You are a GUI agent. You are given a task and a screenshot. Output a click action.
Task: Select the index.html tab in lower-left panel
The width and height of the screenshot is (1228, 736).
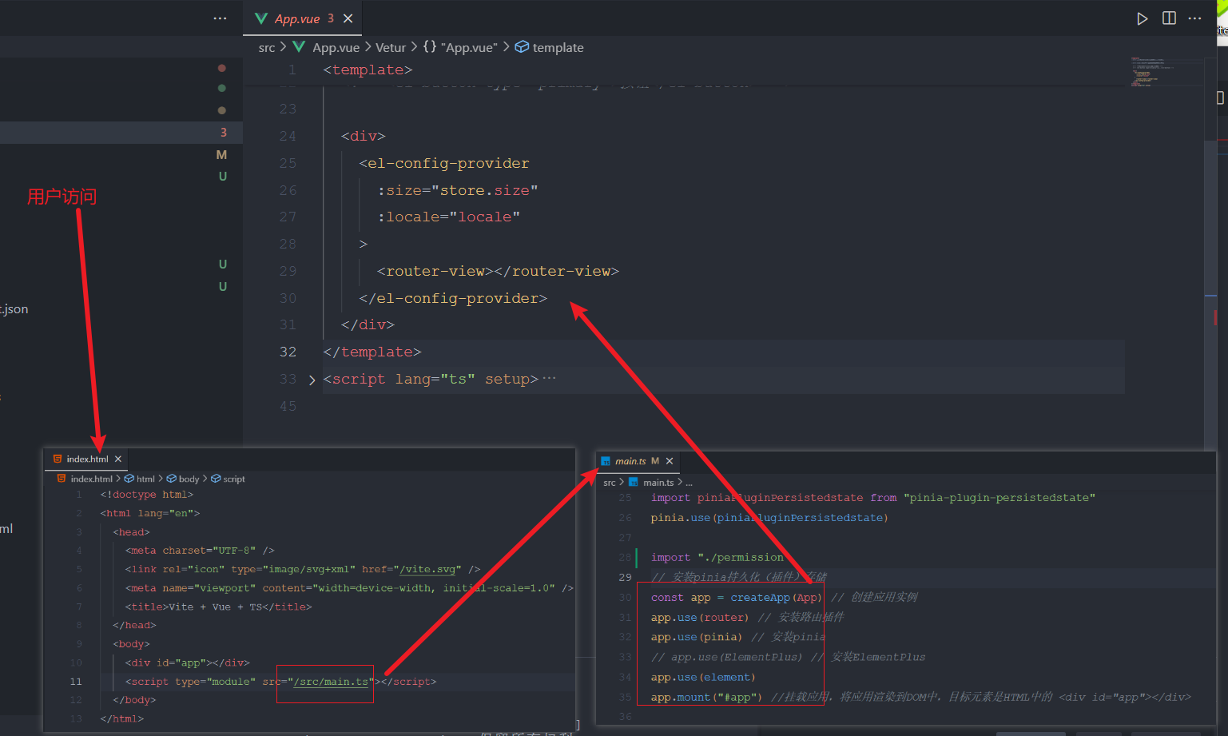click(87, 459)
